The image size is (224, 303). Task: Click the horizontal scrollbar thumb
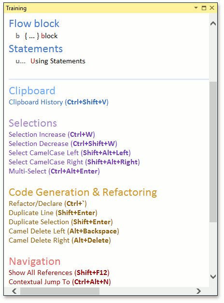coord(60,291)
